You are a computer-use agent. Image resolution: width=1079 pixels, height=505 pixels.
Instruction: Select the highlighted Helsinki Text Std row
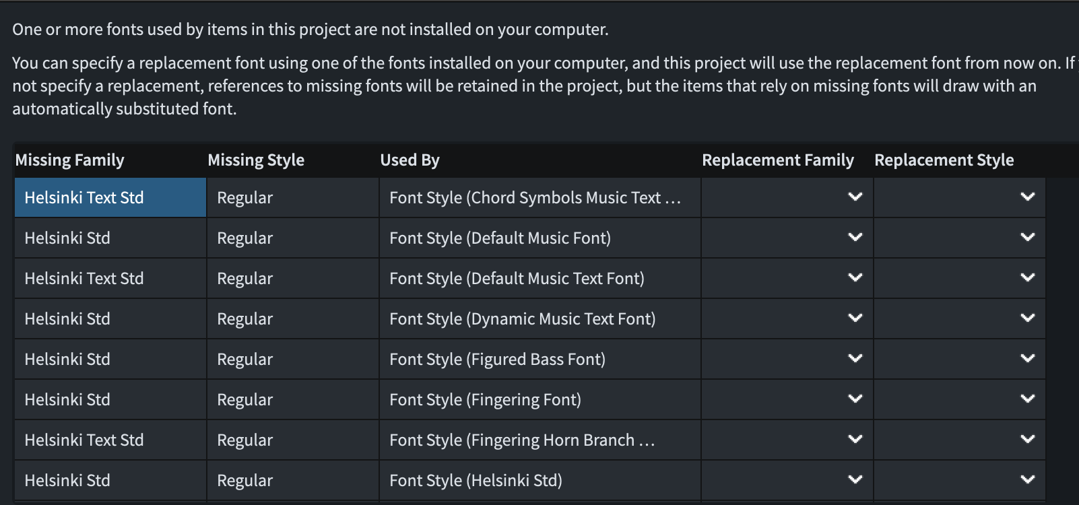click(x=84, y=198)
